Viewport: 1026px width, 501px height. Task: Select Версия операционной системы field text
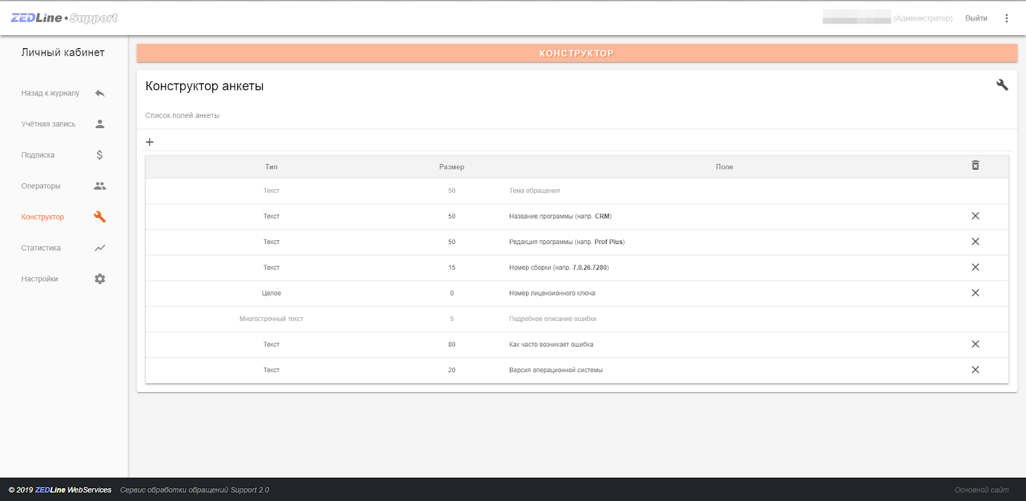[x=556, y=370]
